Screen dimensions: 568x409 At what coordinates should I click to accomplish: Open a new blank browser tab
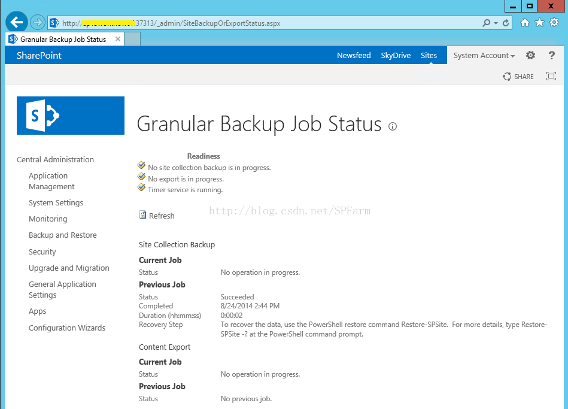132,39
